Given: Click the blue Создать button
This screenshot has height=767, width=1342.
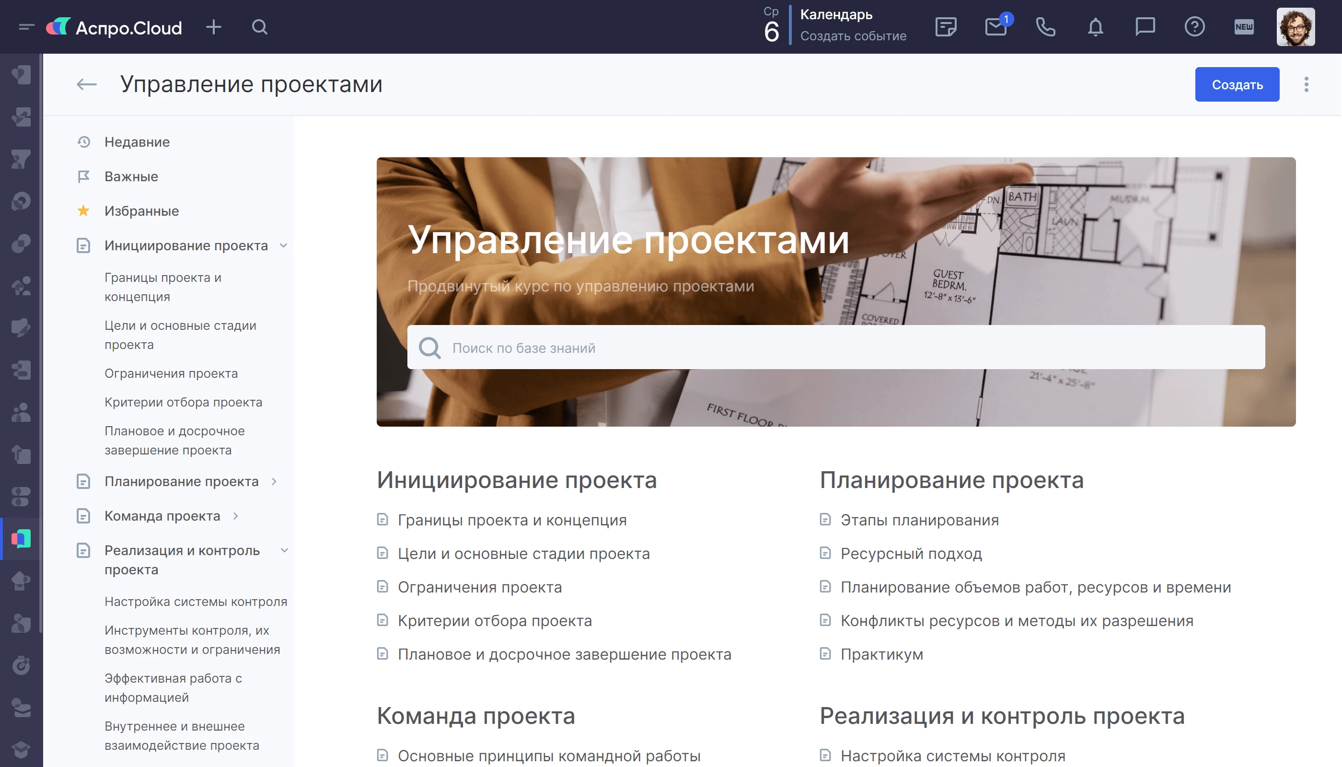Looking at the screenshot, I should coord(1237,84).
